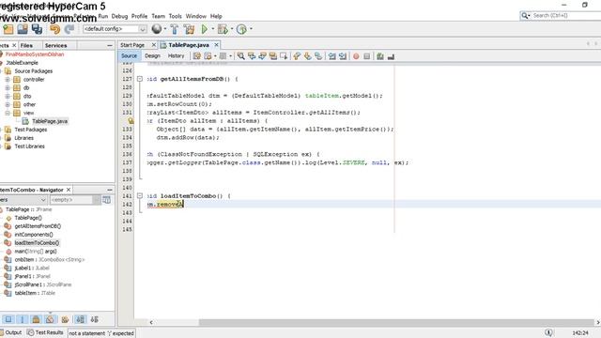Viewport: 601px width, 338px height.
Task: Click the Build Project hammer icon
Action: (175, 29)
